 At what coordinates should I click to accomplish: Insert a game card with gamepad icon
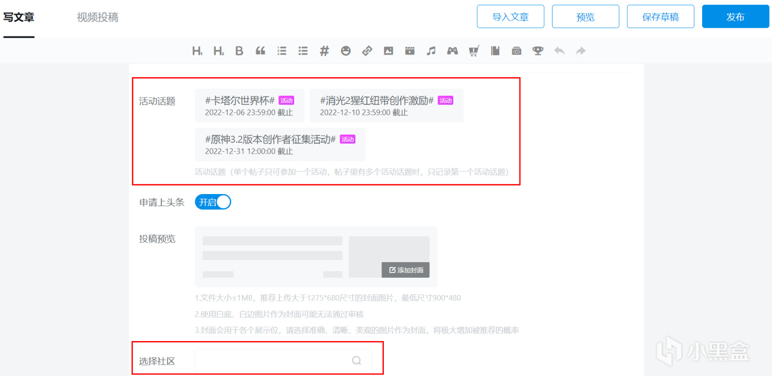[x=452, y=51]
